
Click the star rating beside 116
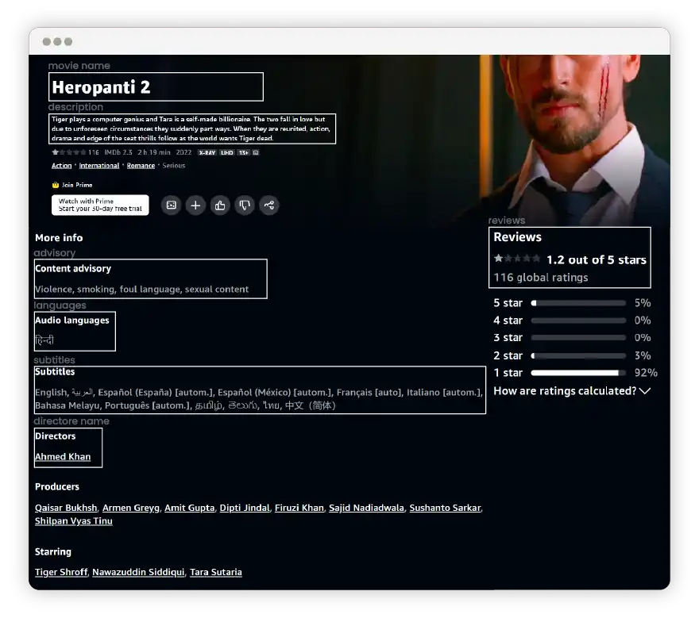[68, 152]
